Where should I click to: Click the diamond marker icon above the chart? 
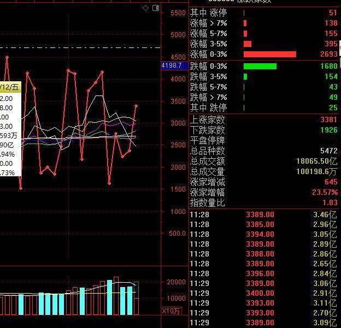pos(145,8)
